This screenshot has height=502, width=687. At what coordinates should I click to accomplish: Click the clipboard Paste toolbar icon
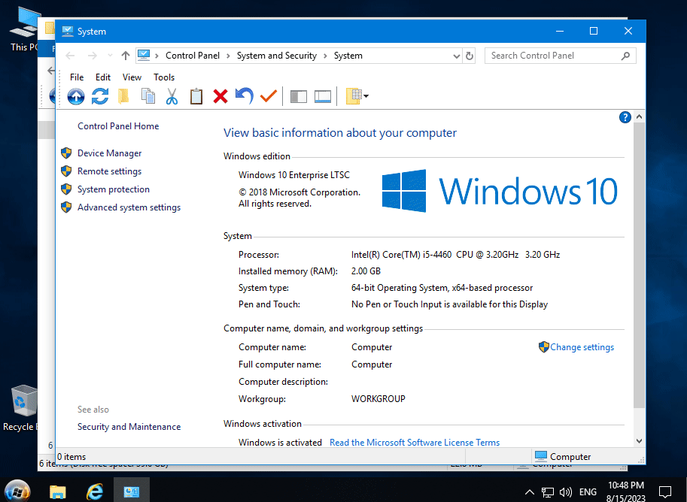point(196,96)
